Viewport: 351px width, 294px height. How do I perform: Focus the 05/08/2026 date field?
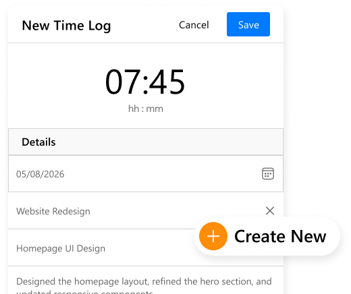tap(146, 174)
